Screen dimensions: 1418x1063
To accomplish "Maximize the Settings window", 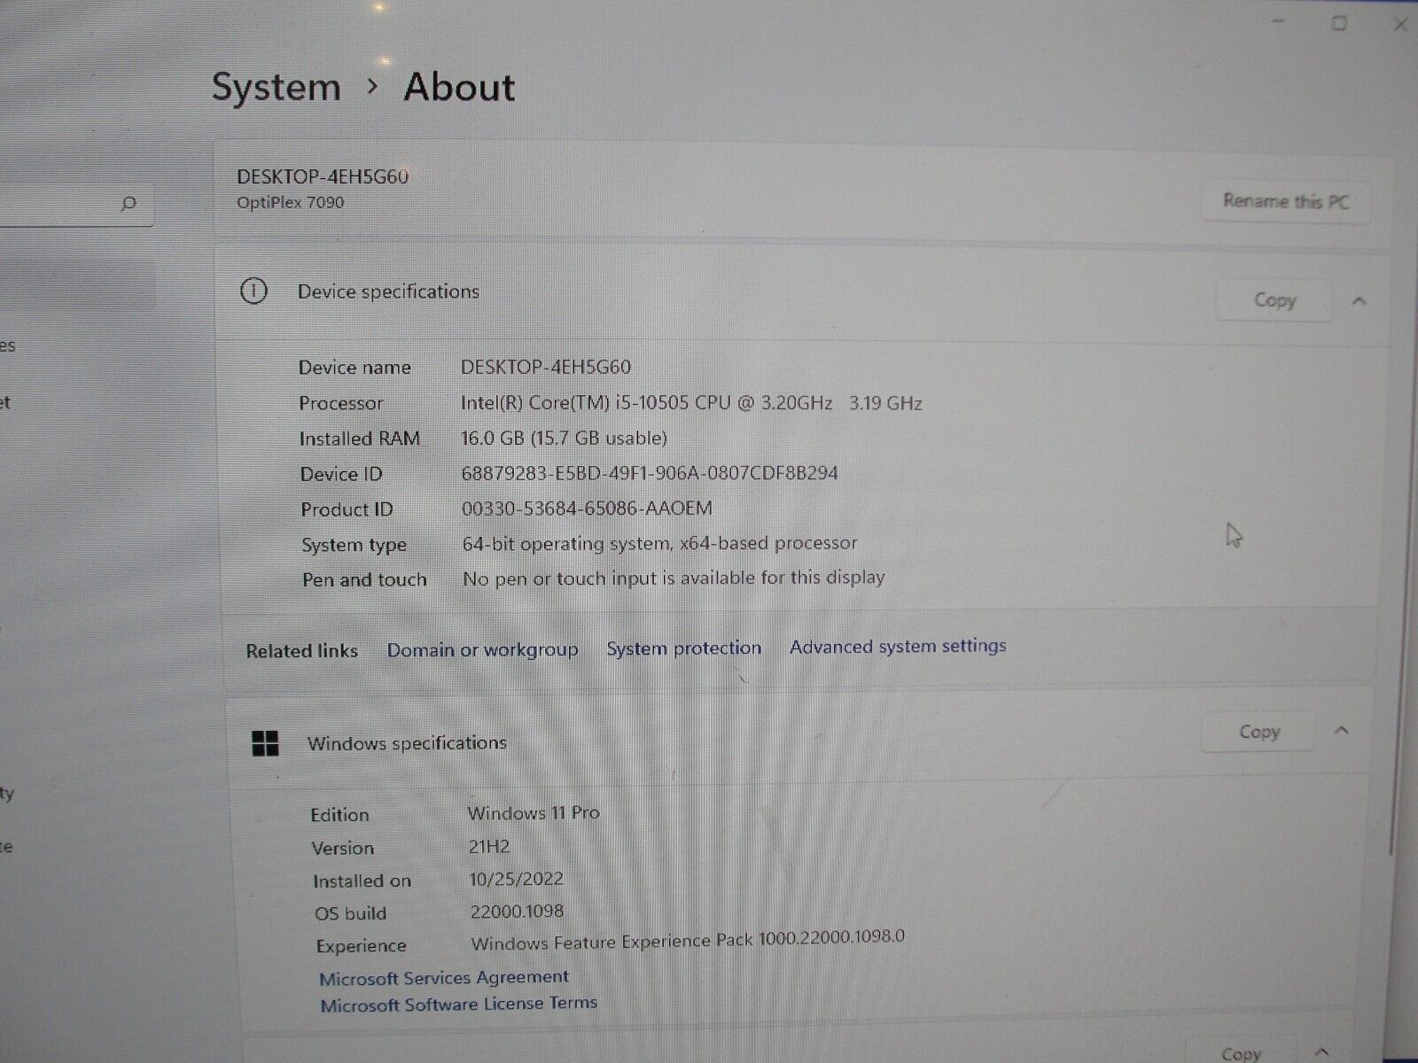I will click(1339, 24).
